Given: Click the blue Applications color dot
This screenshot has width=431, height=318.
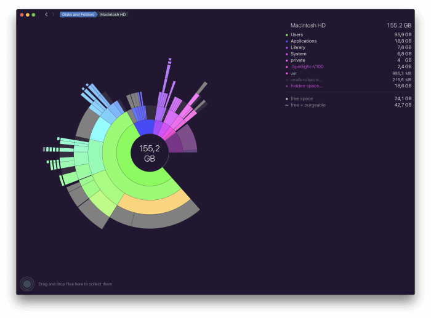Looking at the screenshot, I should pos(287,41).
